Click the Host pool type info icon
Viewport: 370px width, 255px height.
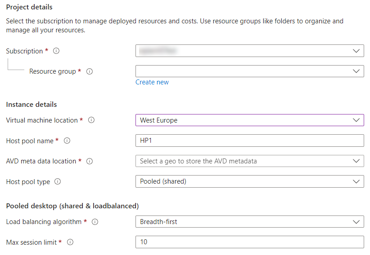pyautogui.click(x=58, y=182)
